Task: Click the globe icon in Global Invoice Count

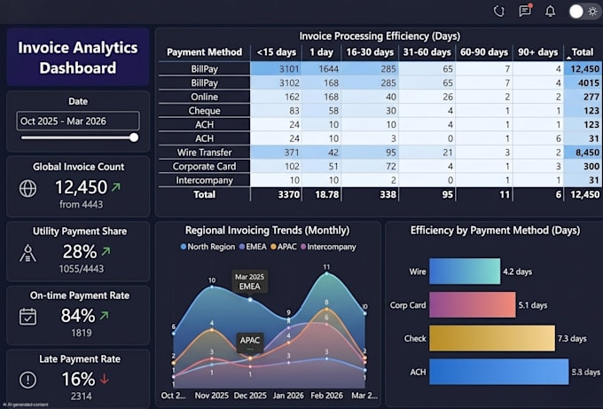Action: pyautogui.click(x=27, y=189)
